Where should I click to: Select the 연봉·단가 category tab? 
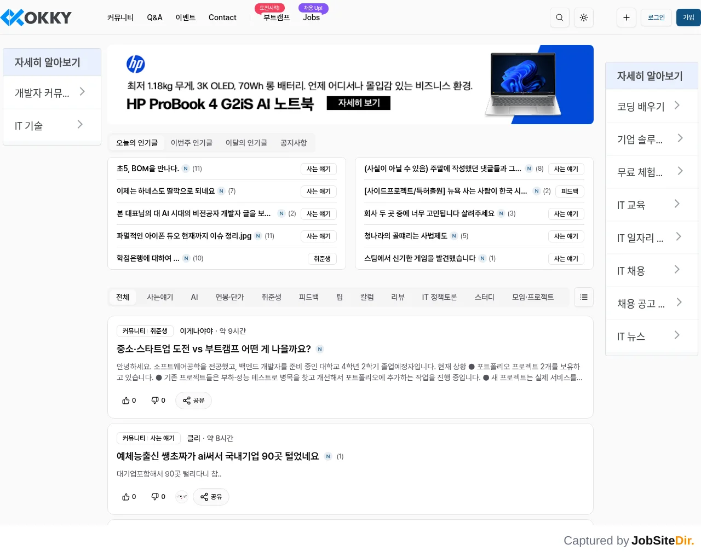click(x=229, y=297)
